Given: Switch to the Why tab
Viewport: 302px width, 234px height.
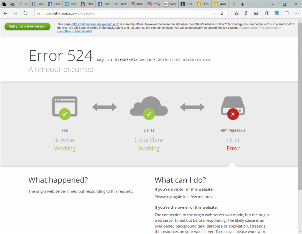Looking at the screenshot, I should [170, 4].
